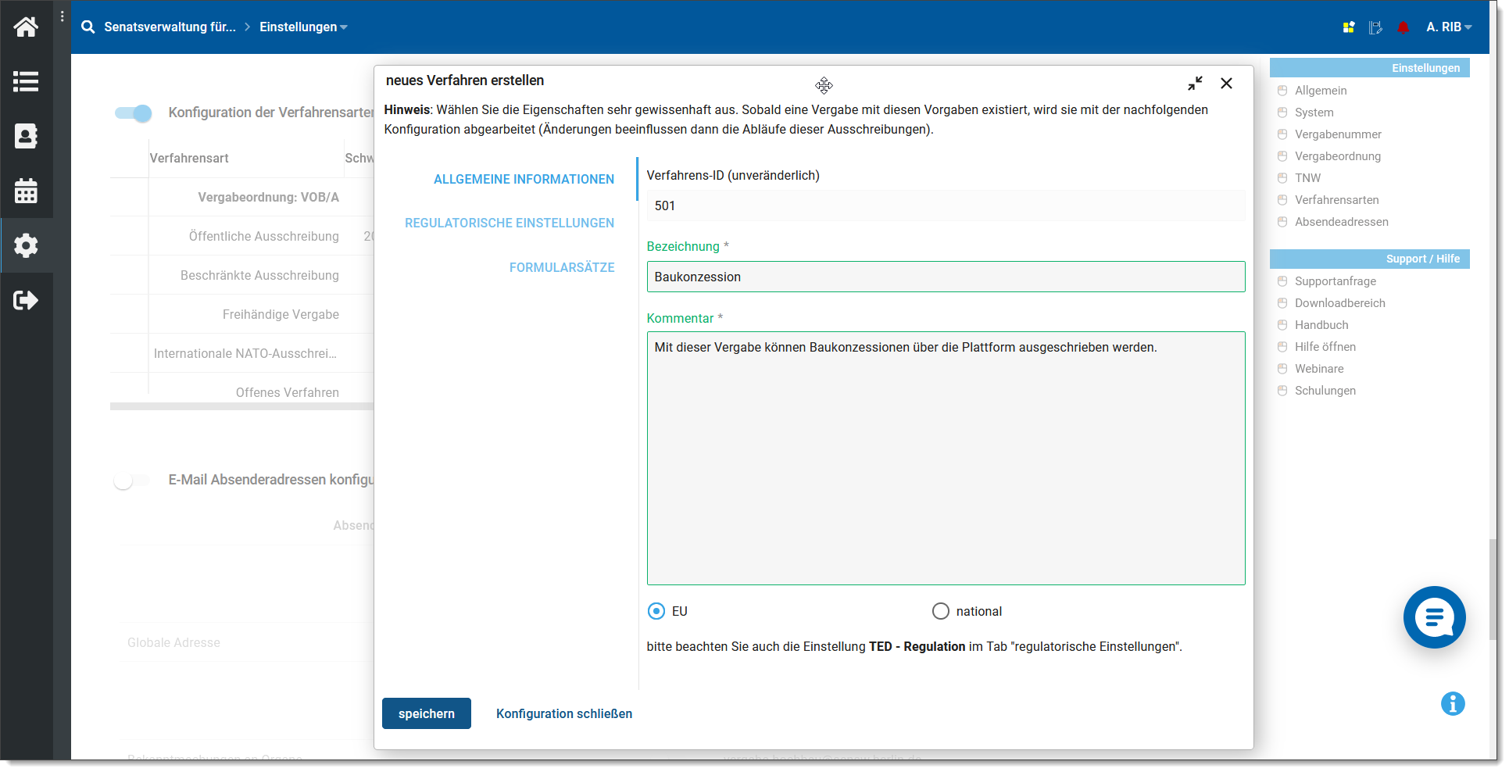The width and height of the screenshot is (1509, 772).
Task: Click the blue info circle icon
Action: pos(1453,703)
